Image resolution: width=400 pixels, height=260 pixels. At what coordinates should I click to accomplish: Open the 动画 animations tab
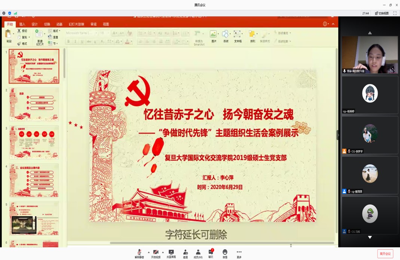[59, 24]
